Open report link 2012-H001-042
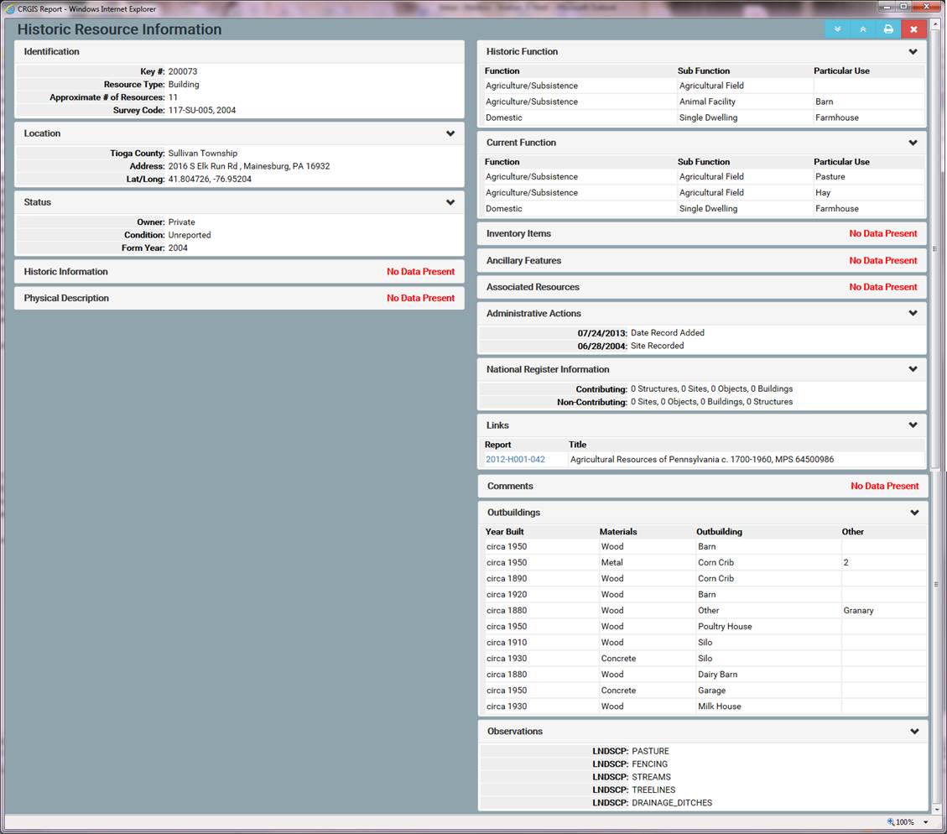947x834 pixels. tap(515, 460)
